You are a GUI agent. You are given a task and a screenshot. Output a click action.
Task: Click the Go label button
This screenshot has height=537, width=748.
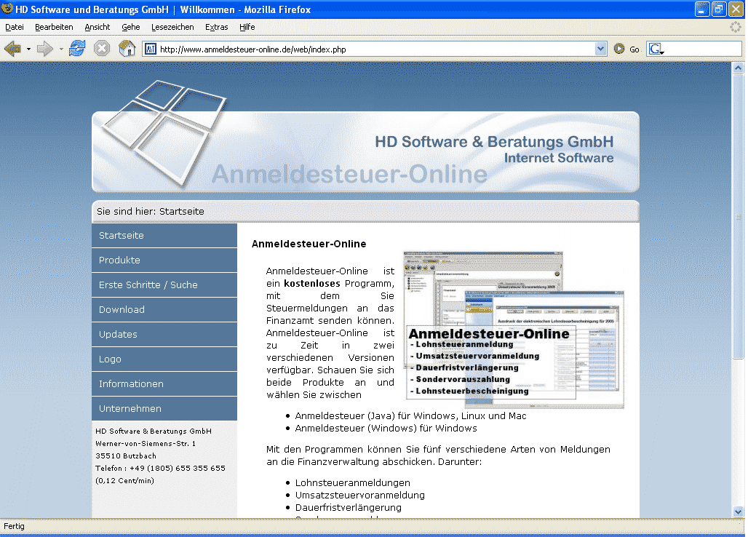coord(634,49)
